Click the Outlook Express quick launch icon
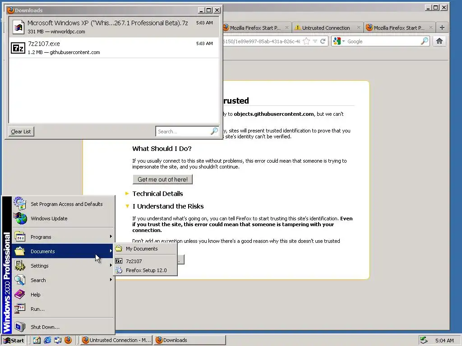 (58, 340)
